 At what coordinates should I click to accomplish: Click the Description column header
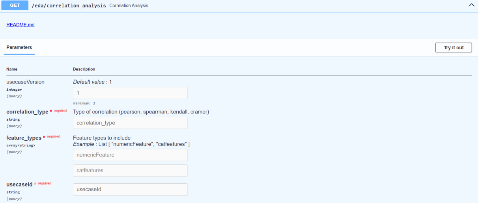click(84, 69)
